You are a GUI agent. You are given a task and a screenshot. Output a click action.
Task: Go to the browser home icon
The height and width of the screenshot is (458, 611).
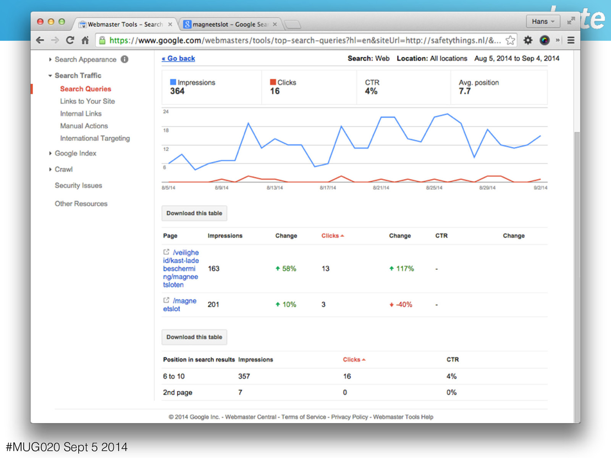click(x=85, y=40)
